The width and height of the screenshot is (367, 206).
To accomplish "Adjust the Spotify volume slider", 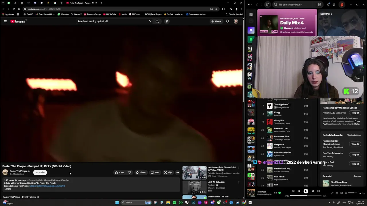I will (x=353, y=193).
